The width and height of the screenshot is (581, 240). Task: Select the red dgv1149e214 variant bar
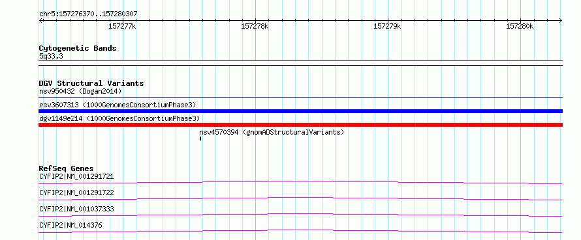[300, 125]
